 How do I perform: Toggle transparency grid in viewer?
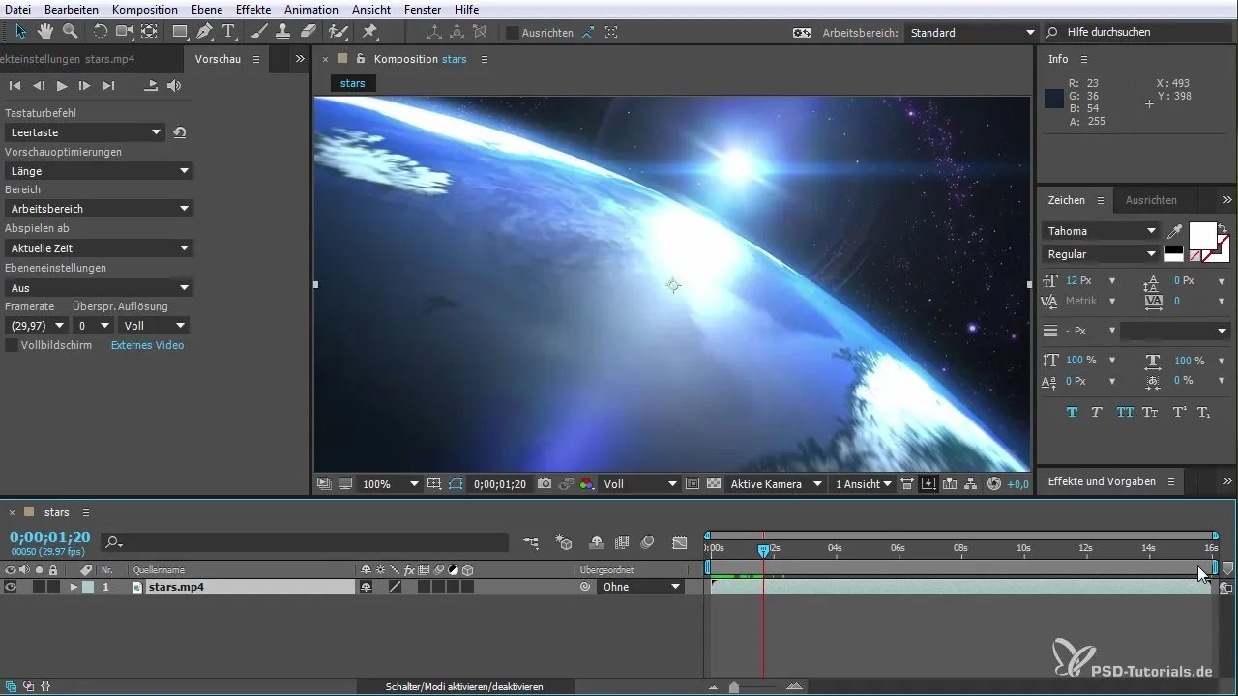(x=714, y=484)
